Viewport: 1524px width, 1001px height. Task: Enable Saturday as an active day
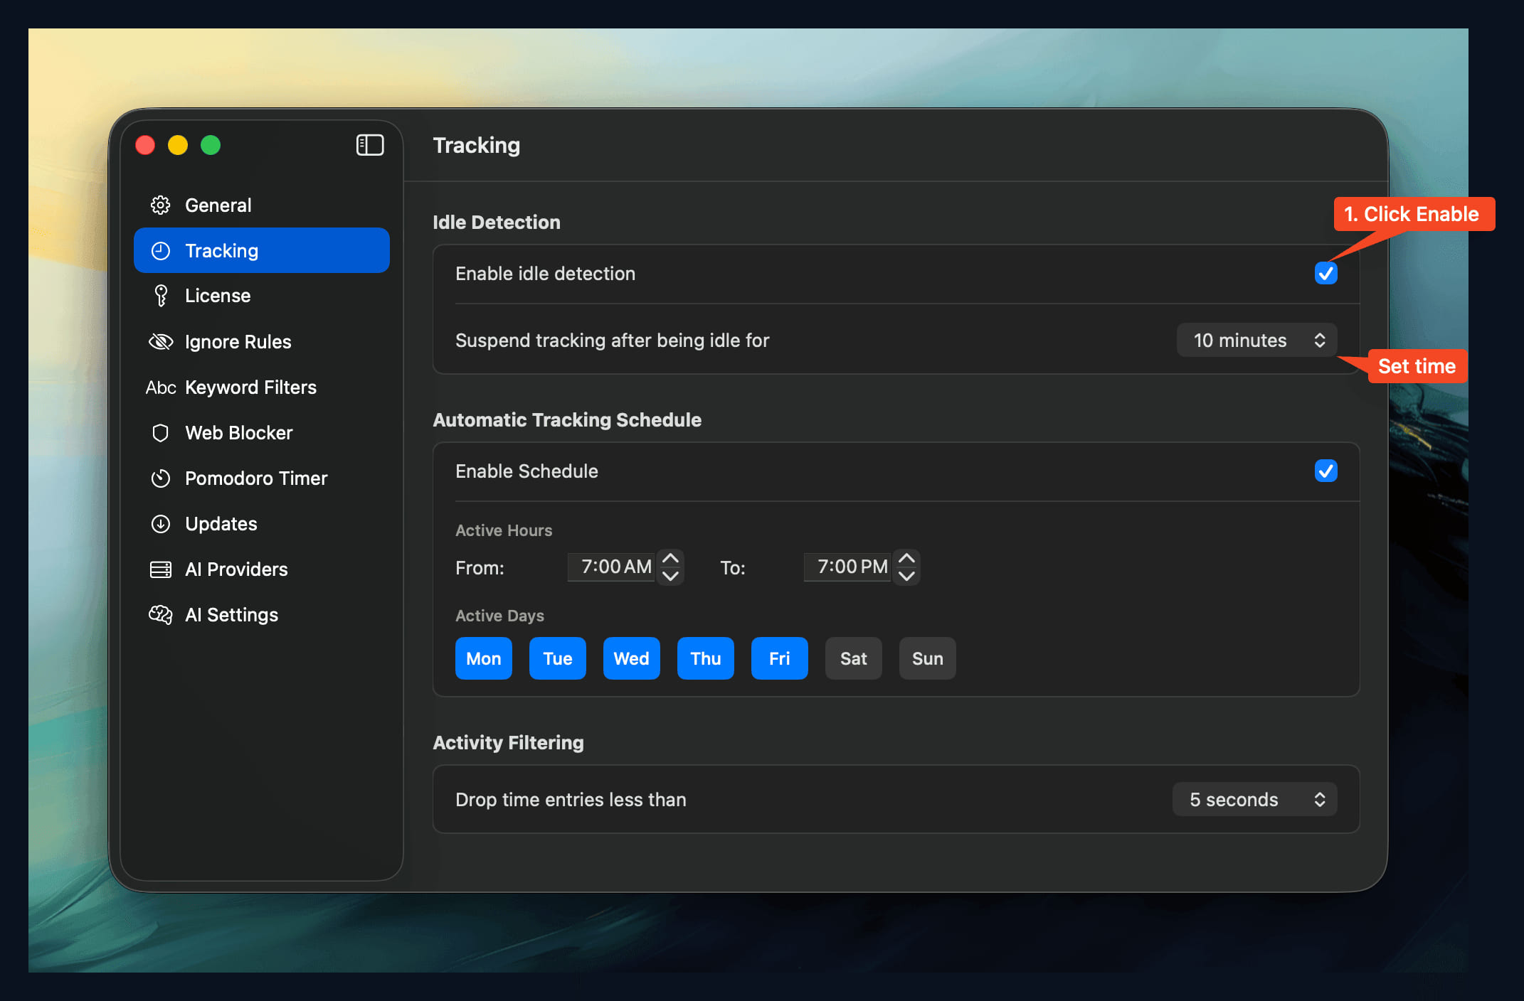pos(853,658)
